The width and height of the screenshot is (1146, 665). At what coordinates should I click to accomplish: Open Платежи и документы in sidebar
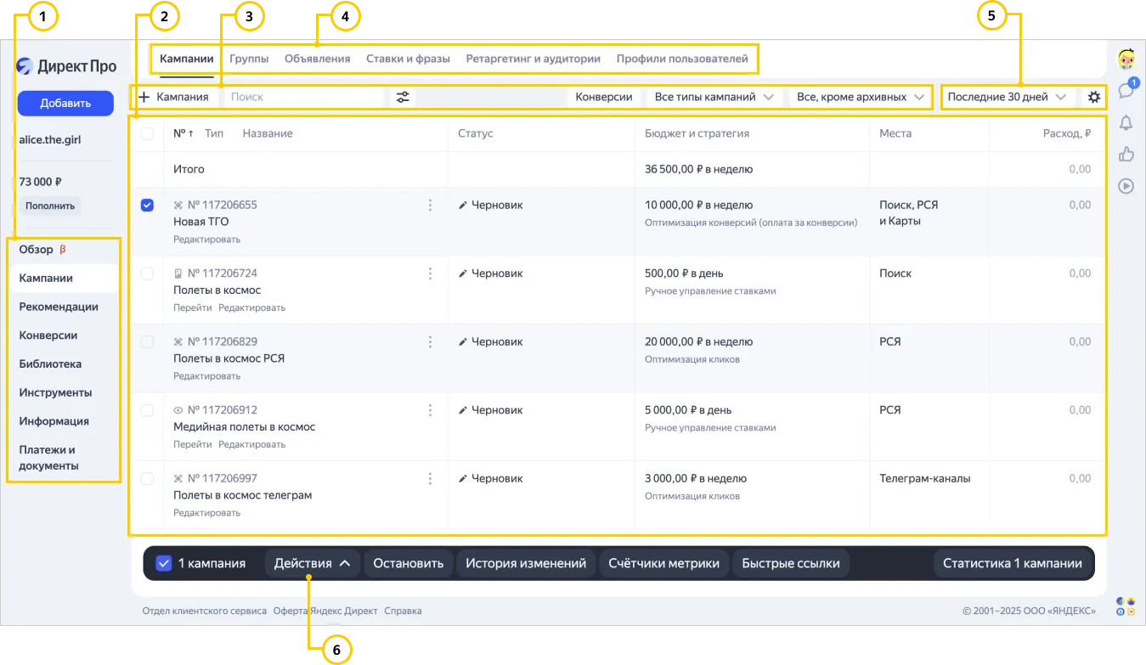pyautogui.click(x=49, y=458)
